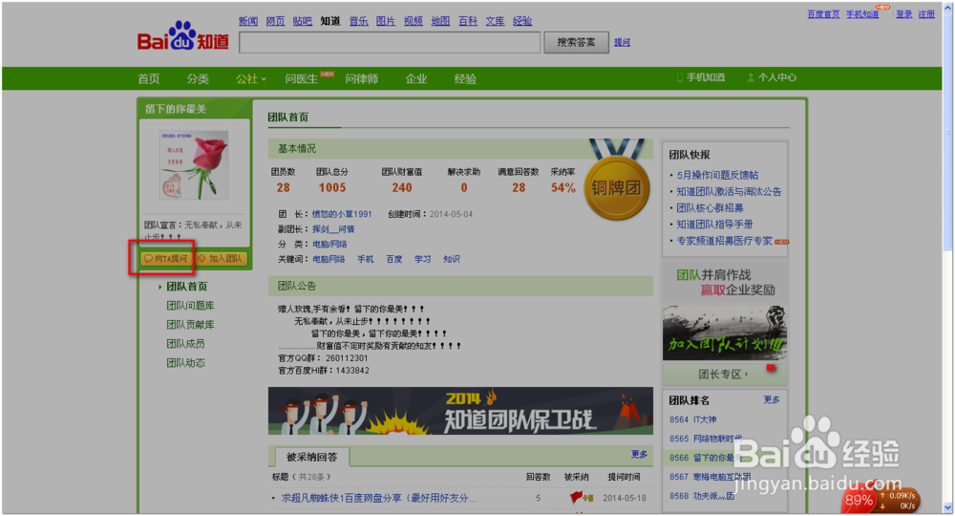Open the 经验 link above search box
The image size is (955, 516).
click(522, 21)
